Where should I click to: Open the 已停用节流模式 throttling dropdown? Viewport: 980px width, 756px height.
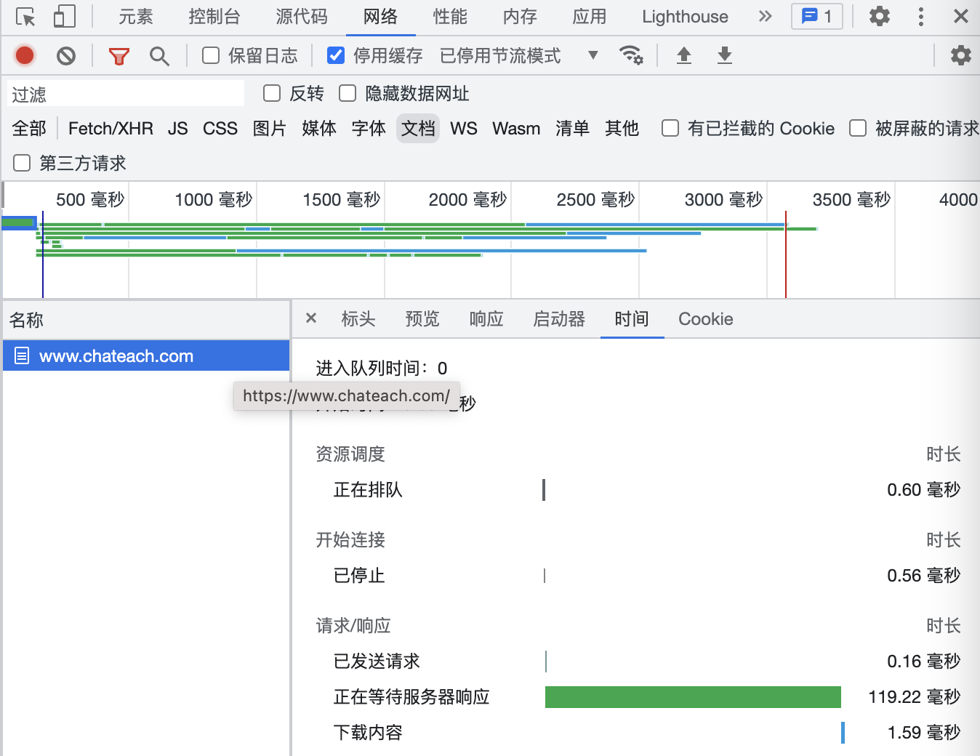tap(519, 55)
